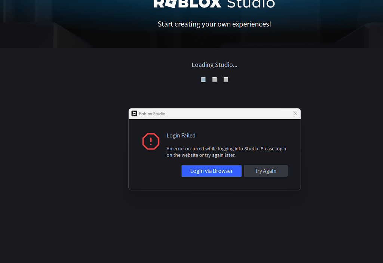The width and height of the screenshot is (383, 263).
Task: Close the Roblox Studio dialog
Action: pos(295,114)
